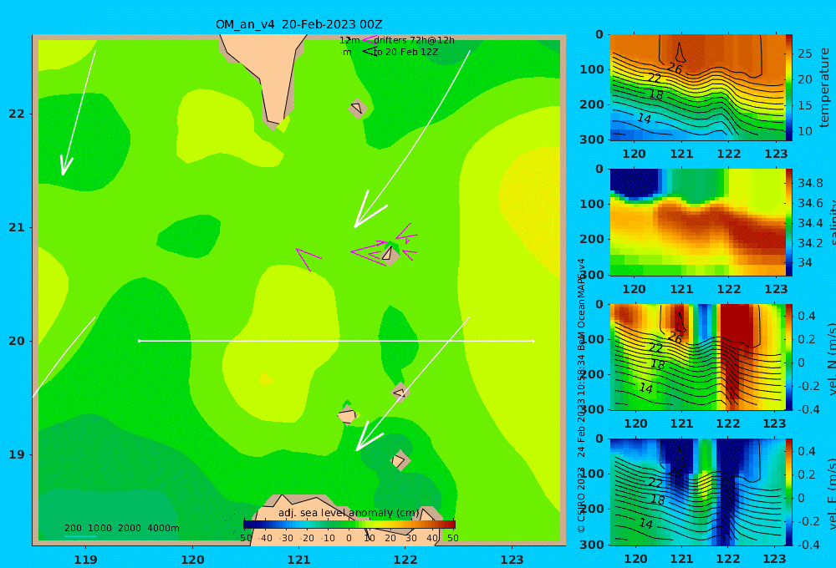Click longitude 120 label under main map
Viewport: 836px width, 568px height.
[x=192, y=560]
